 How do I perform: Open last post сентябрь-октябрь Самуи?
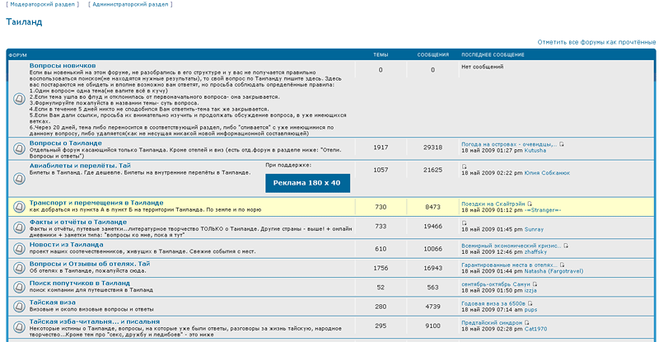496,284
